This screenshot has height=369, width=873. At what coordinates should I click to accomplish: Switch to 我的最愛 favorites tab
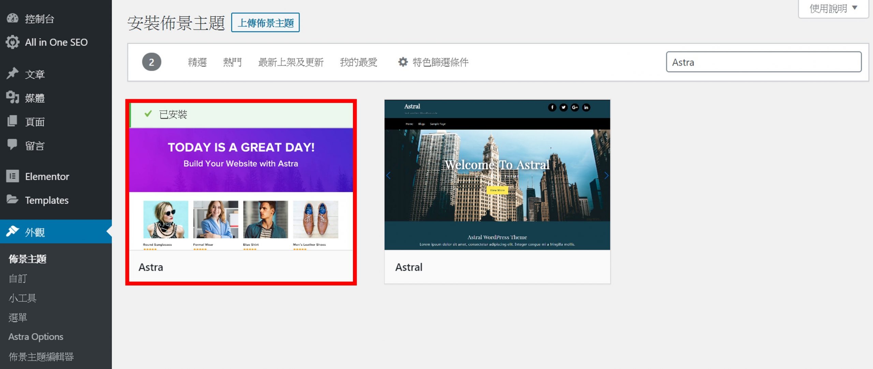tap(358, 62)
